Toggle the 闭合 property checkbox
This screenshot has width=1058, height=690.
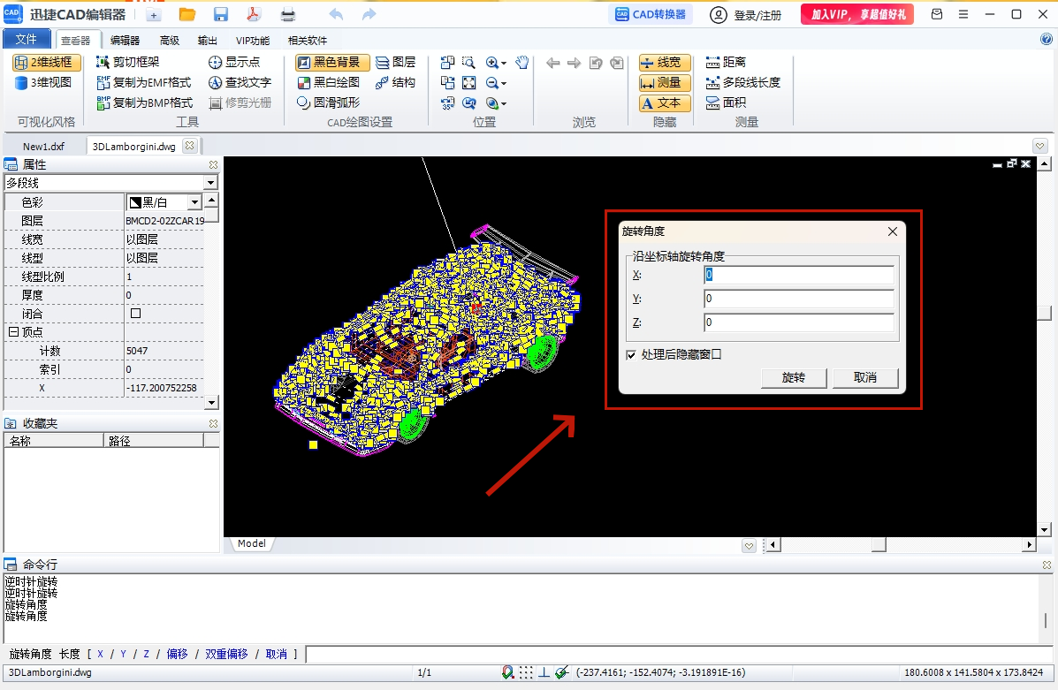click(x=135, y=314)
